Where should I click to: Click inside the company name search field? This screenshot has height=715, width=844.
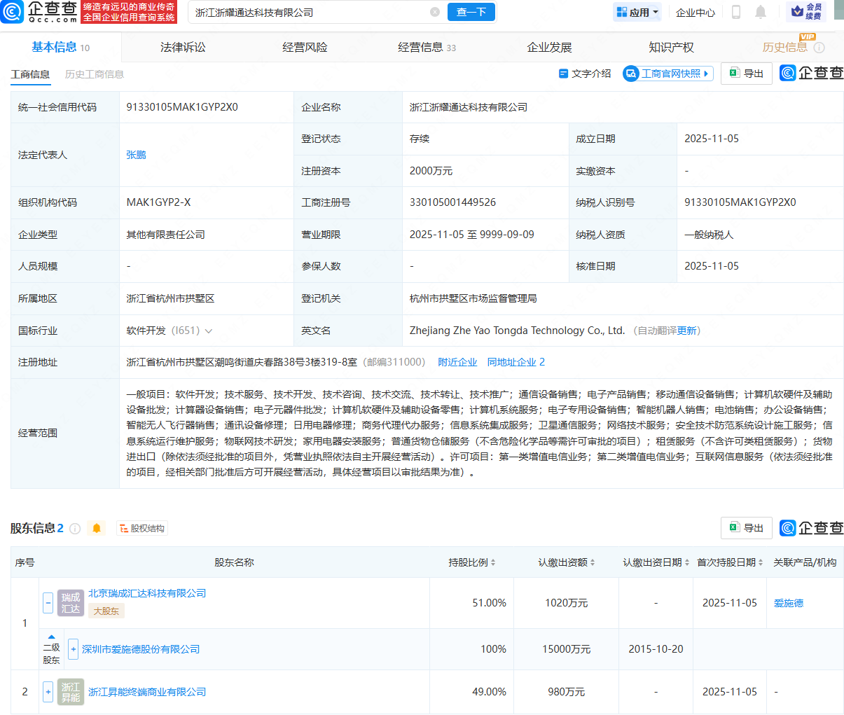tap(301, 12)
